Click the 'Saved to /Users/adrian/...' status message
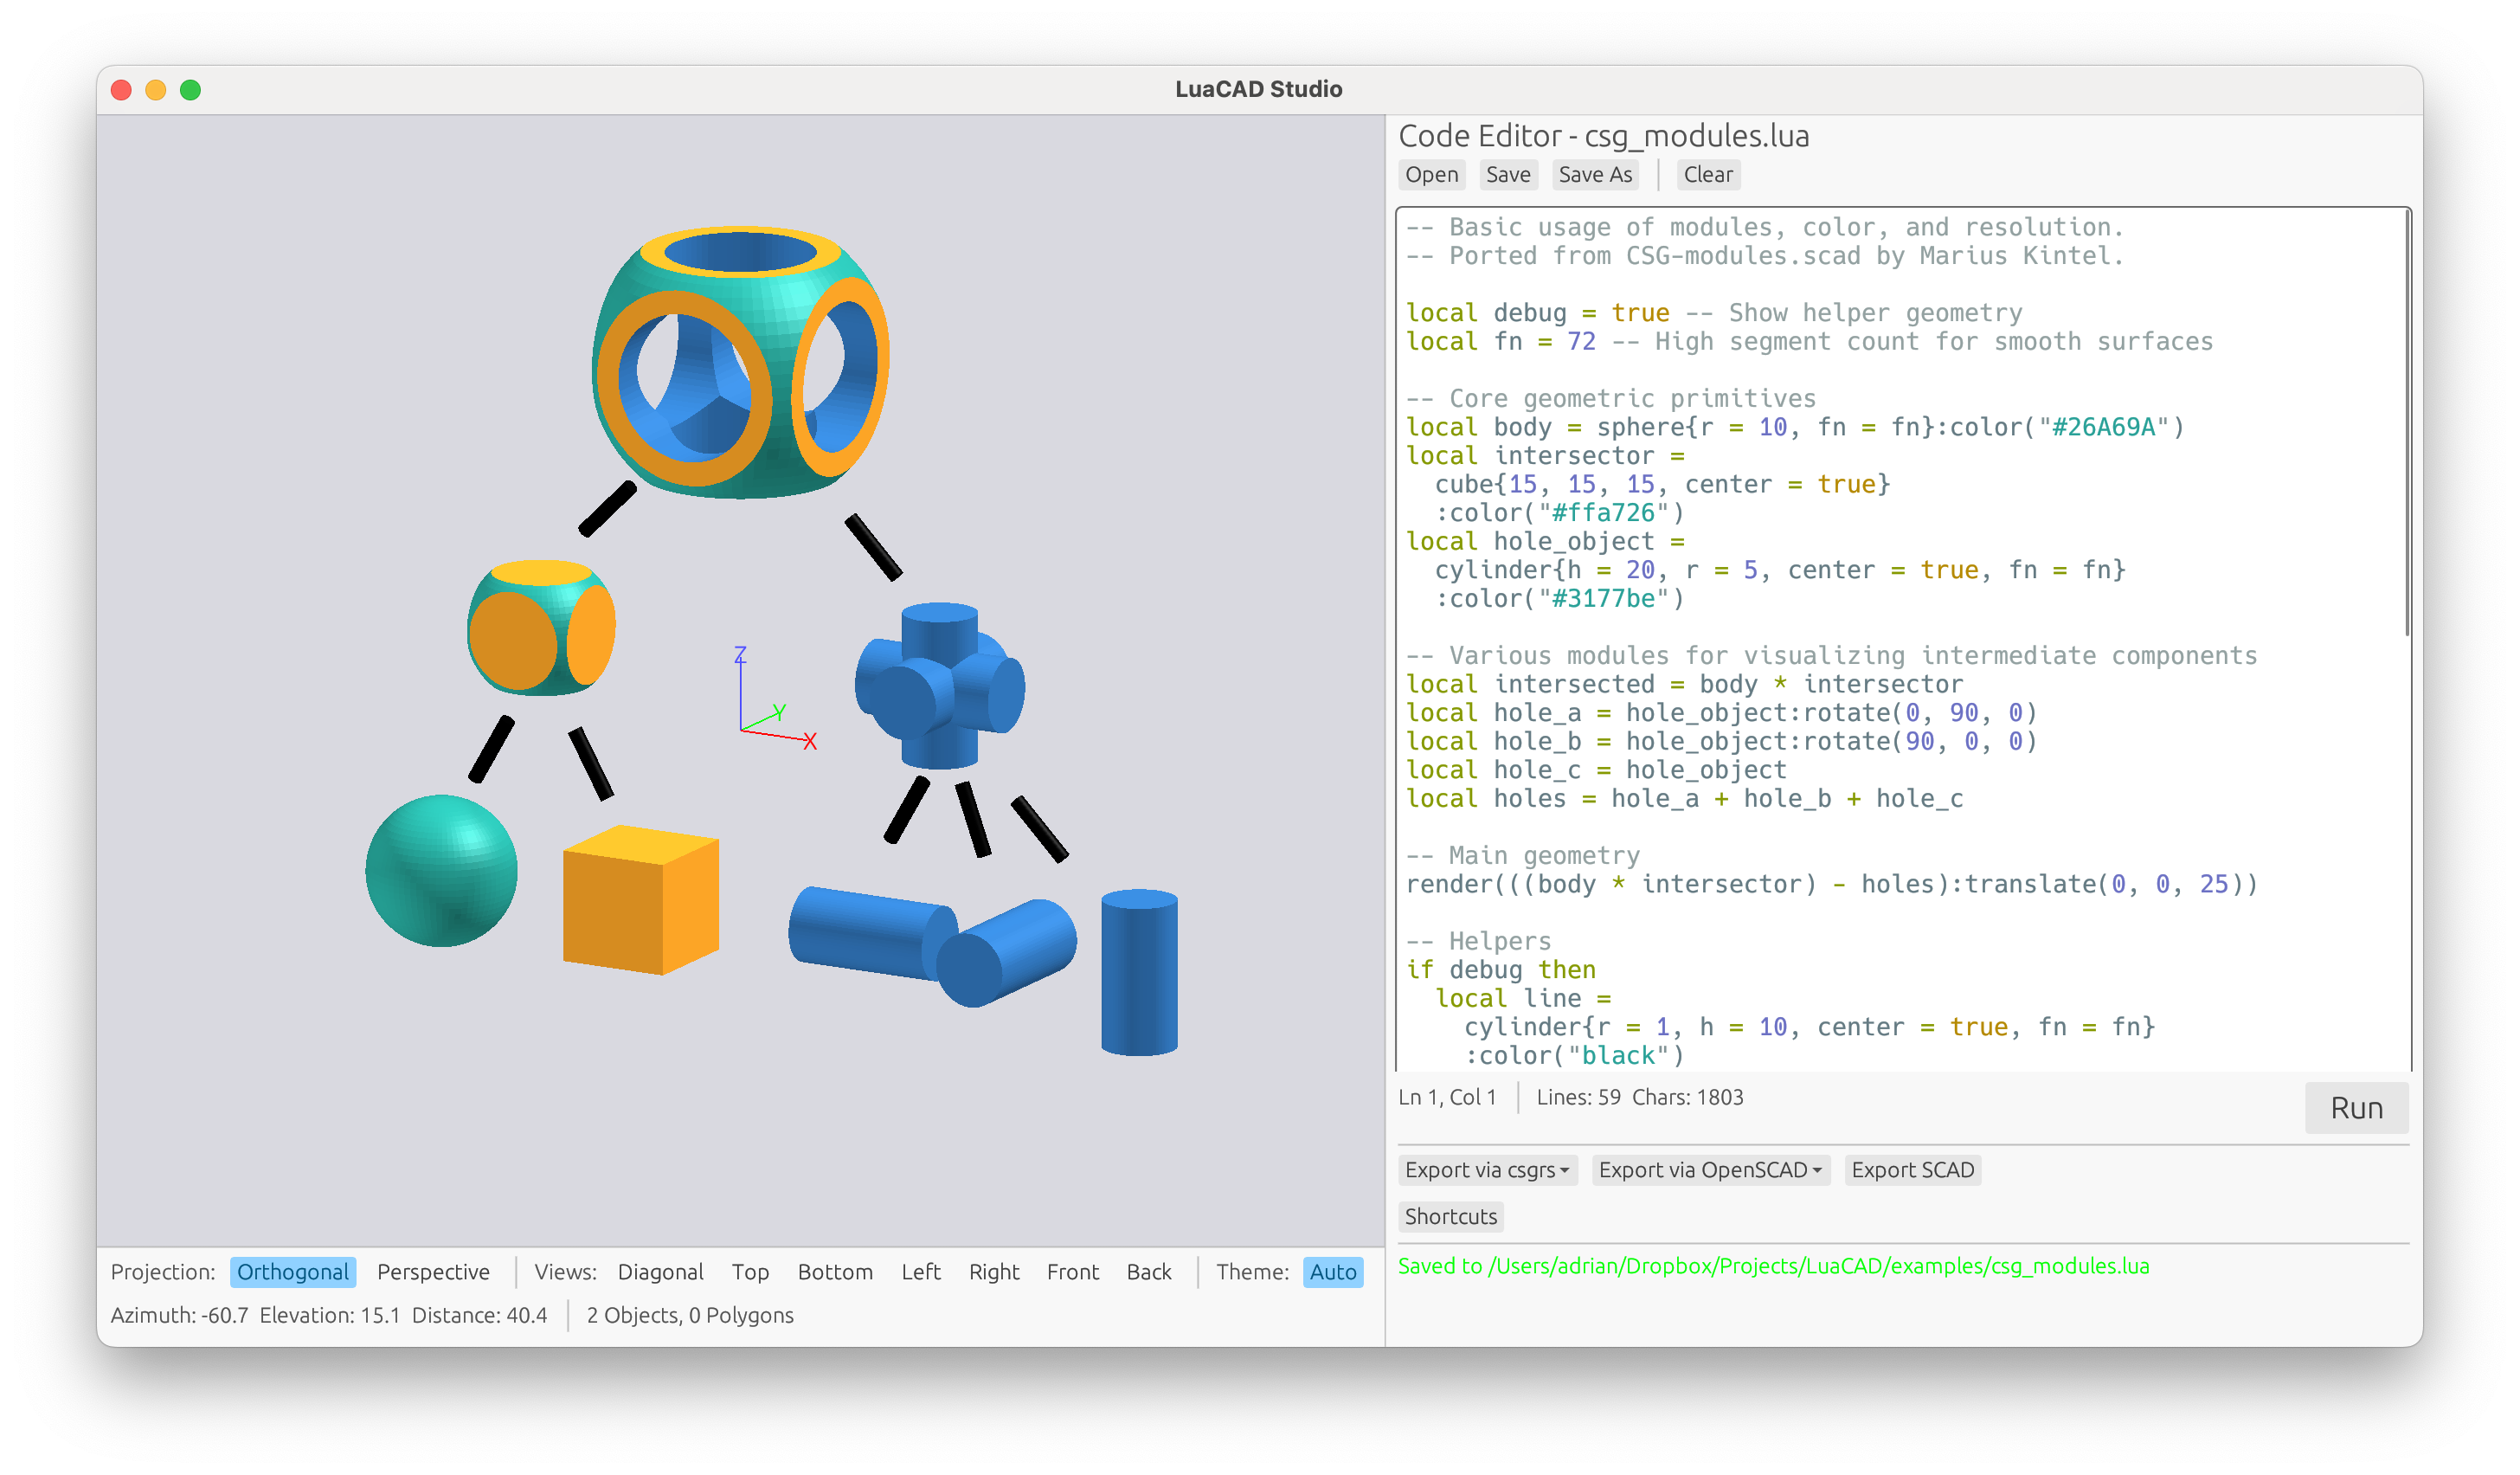Screen dimensions: 2520x1475 (1773, 1266)
